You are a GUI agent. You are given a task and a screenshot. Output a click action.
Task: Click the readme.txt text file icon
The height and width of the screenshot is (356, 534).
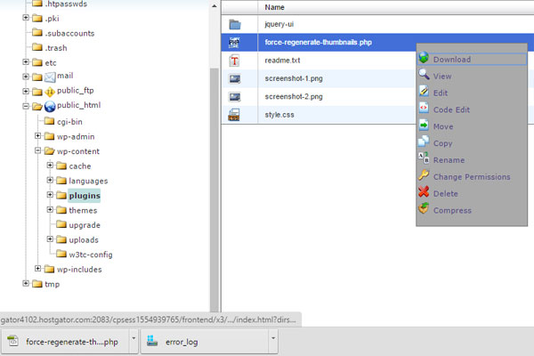pyautogui.click(x=234, y=61)
